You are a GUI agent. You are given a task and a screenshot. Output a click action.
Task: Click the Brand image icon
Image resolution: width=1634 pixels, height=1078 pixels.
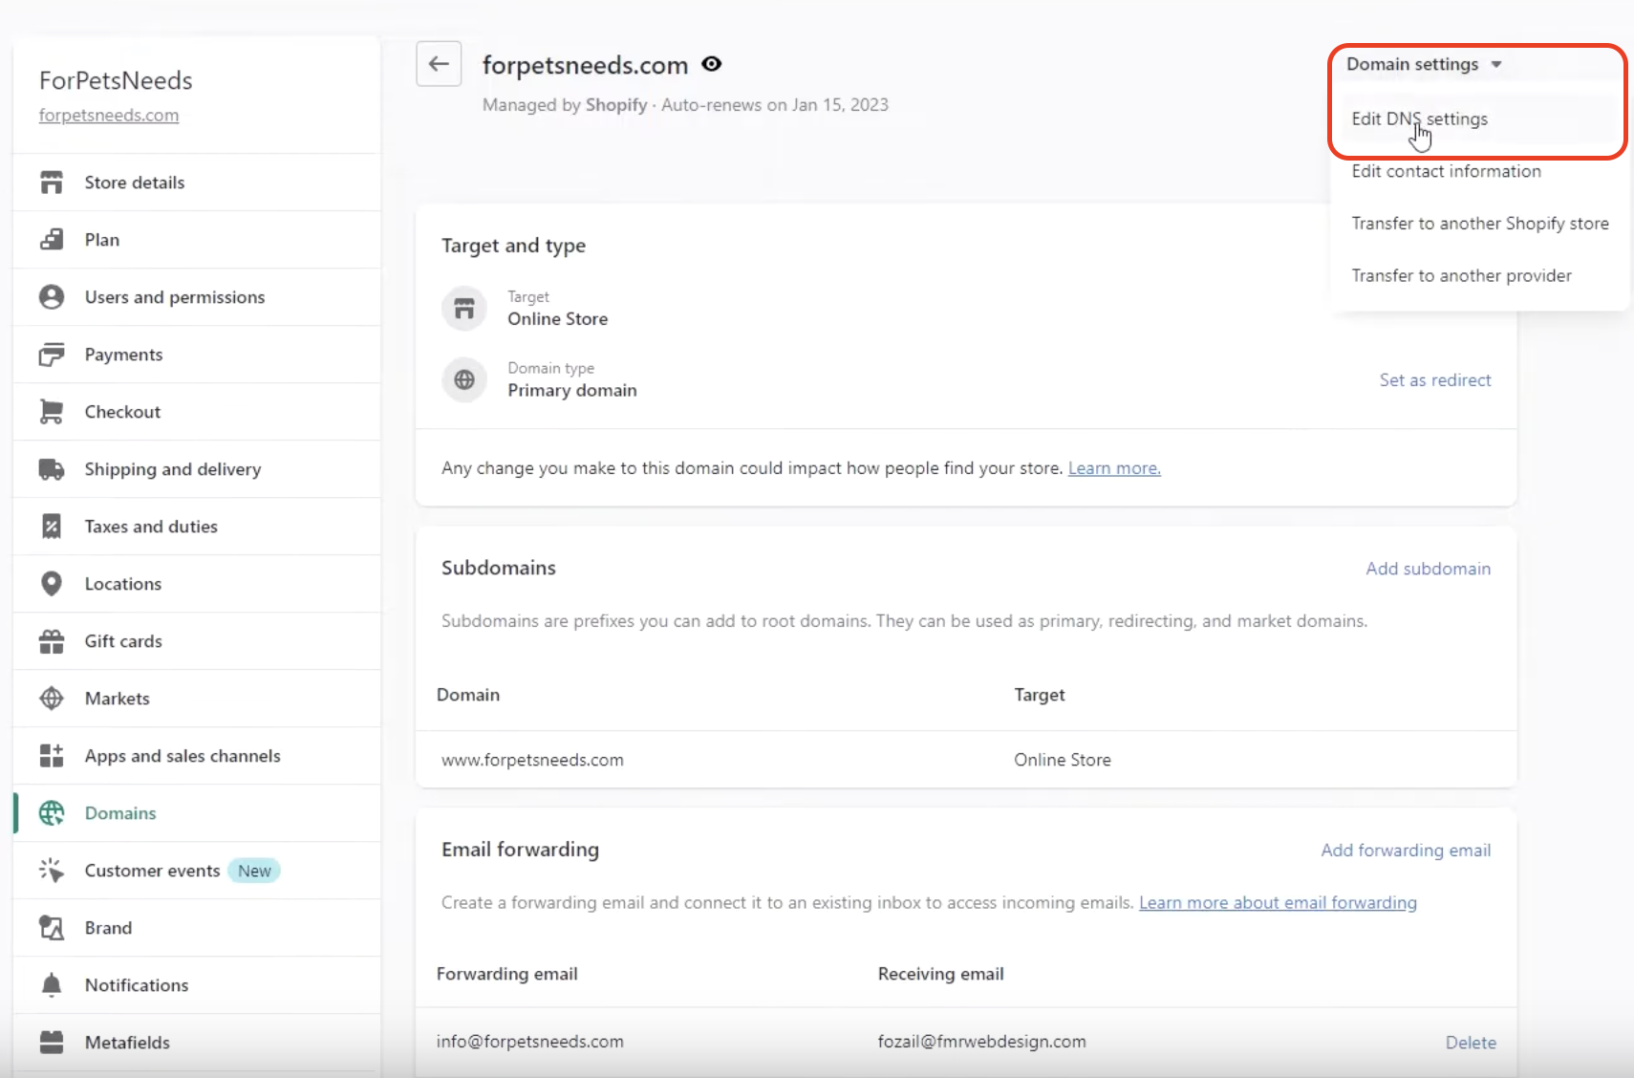pyautogui.click(x=52, y=928)
